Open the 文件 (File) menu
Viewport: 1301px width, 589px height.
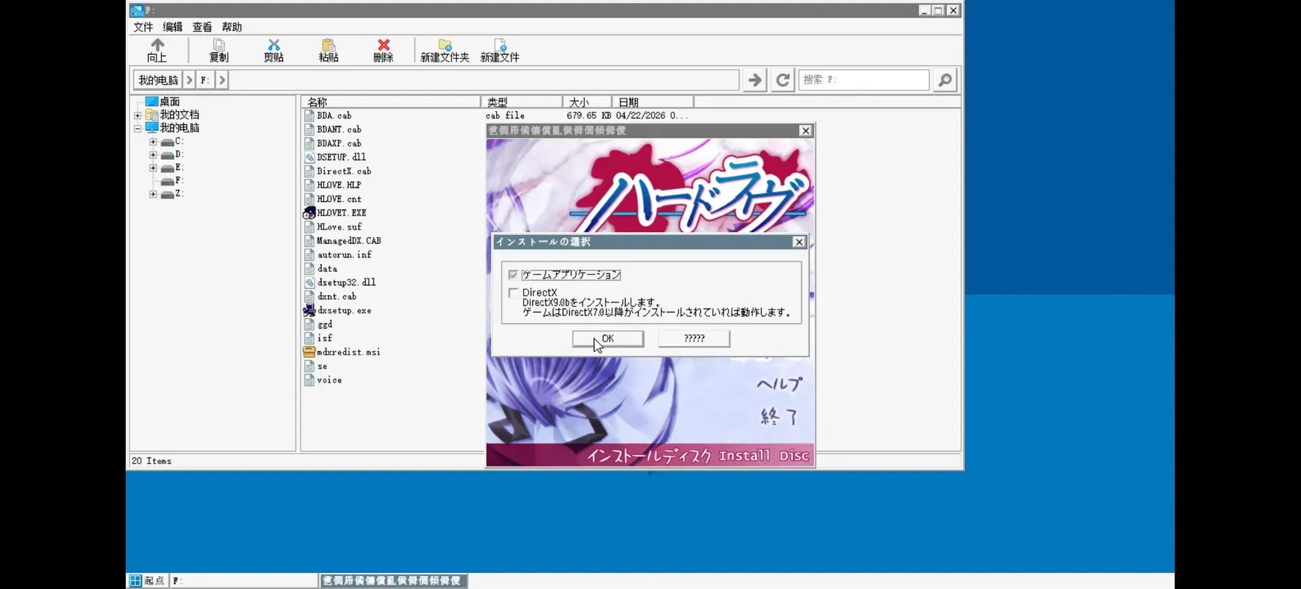[143, 27]
